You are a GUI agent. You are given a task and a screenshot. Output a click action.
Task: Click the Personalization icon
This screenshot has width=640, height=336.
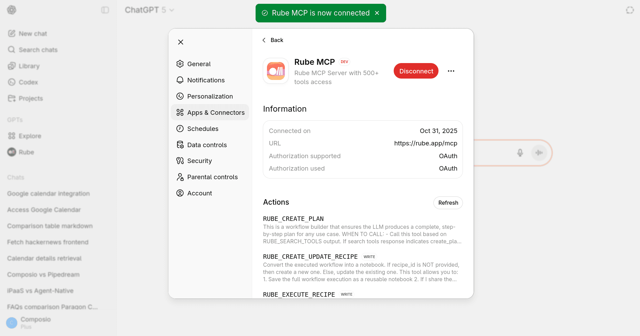180,96
